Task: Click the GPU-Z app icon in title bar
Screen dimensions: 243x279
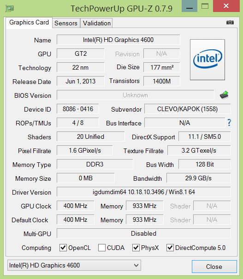Action: click(x=10, y=8)
